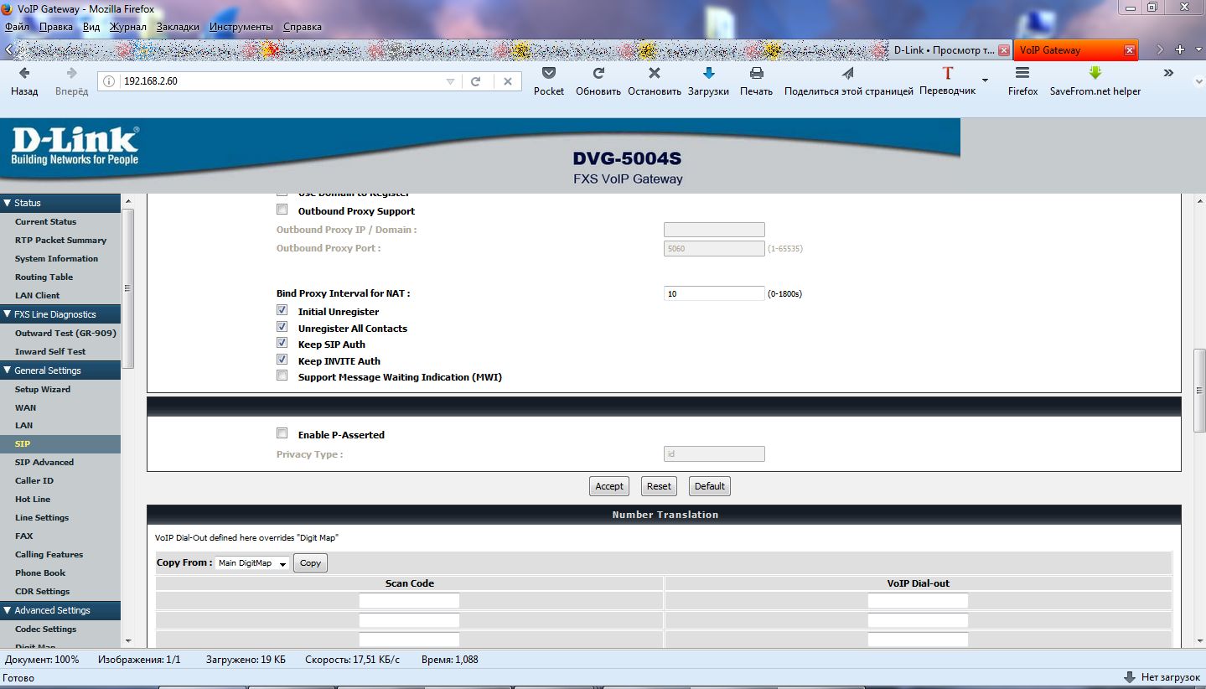
Task: Click the Обновить reload icon
Action: pyautogui.click(x=598, y=74)
